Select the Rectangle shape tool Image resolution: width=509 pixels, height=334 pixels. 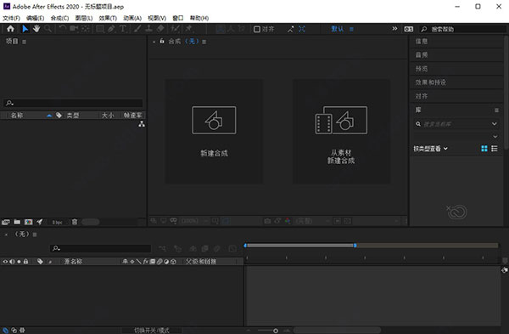click(x=100, y=29)
